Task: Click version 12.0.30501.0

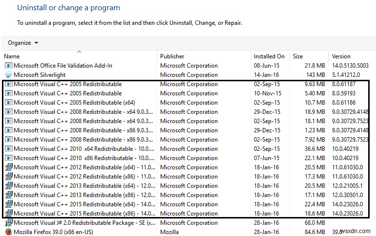Action: click(348, 195)
